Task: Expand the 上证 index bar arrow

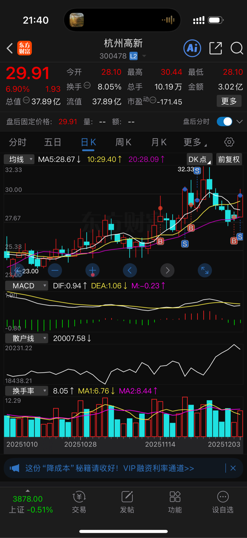Action: coord(28,491)
